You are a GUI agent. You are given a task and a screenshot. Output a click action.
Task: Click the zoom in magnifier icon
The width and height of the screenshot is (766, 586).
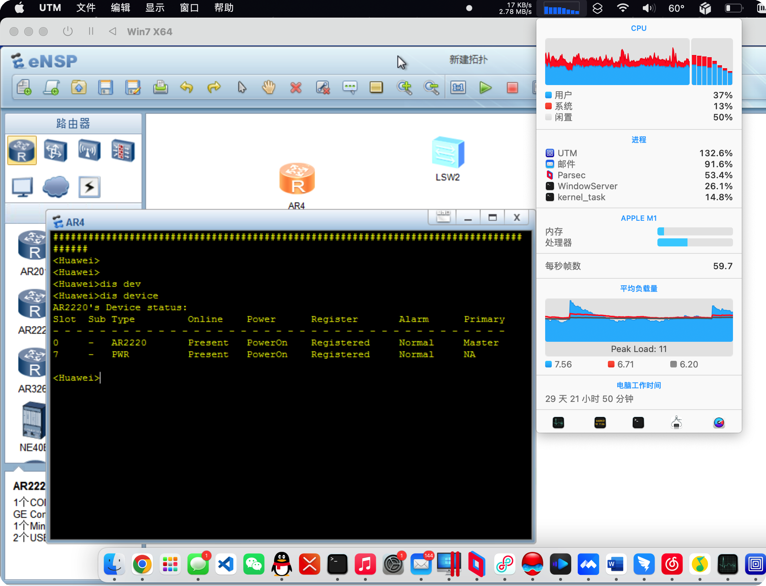pos(404,88)
